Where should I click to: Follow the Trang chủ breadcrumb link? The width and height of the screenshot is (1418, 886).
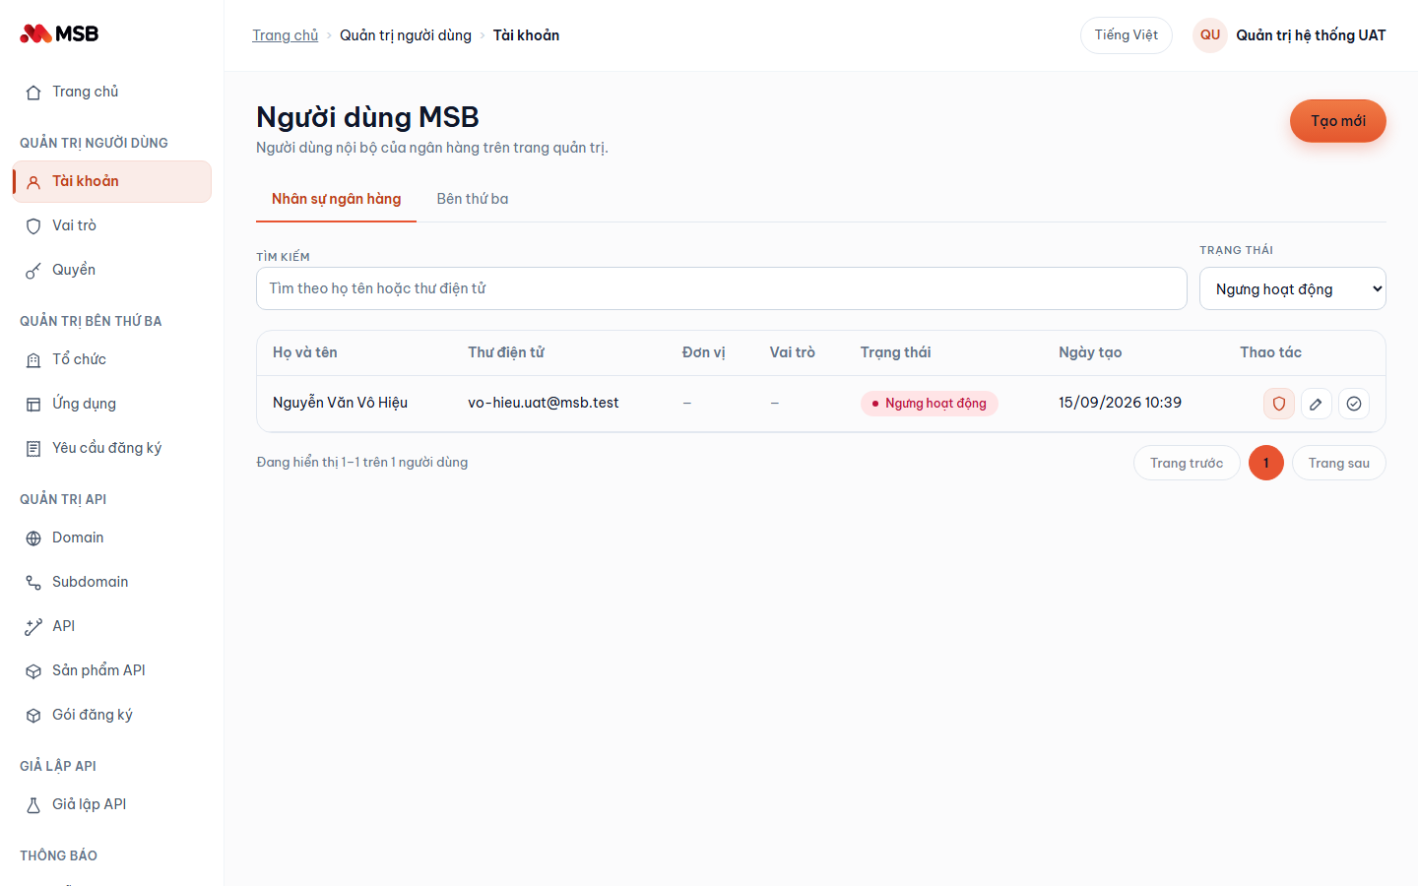[285, 35]
